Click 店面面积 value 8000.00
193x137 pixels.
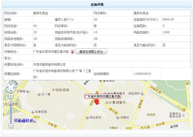point(168,19)
